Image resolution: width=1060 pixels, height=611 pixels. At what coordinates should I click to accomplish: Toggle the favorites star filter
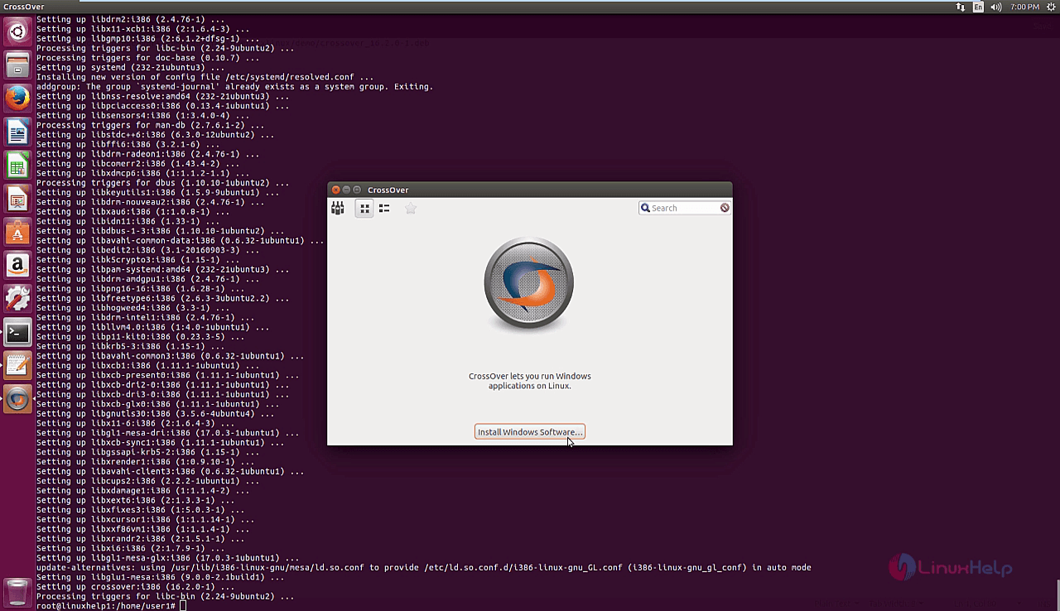411,209
